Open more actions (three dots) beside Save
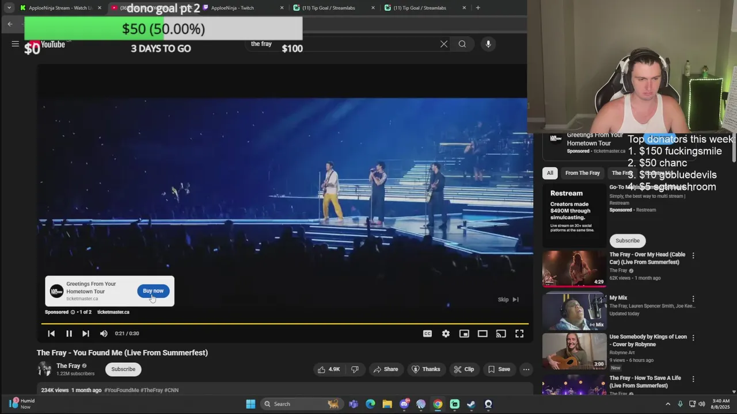Viewport: 737px width, 414px height. pyautogui.click(x=526, y=369)
